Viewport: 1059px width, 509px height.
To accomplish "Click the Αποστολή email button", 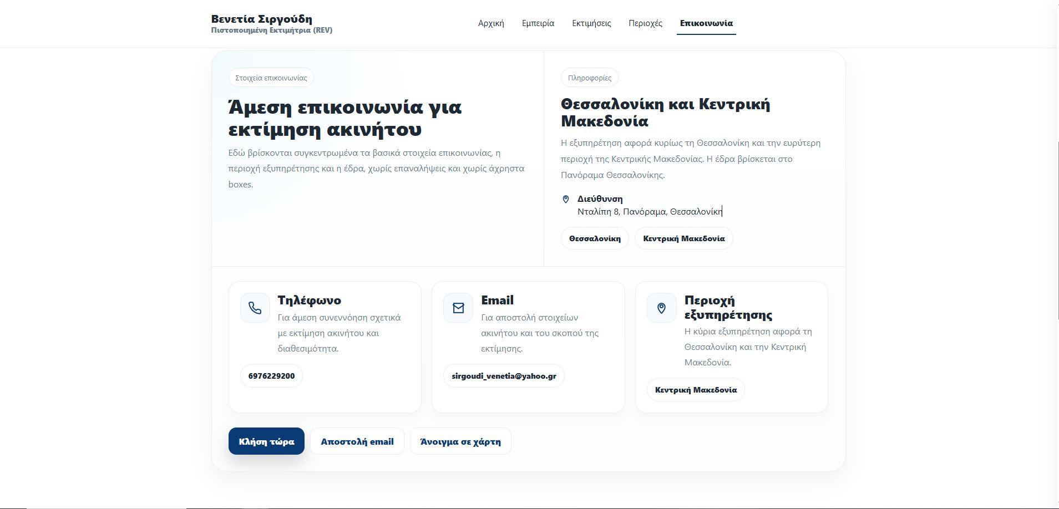I will point(357,441).
